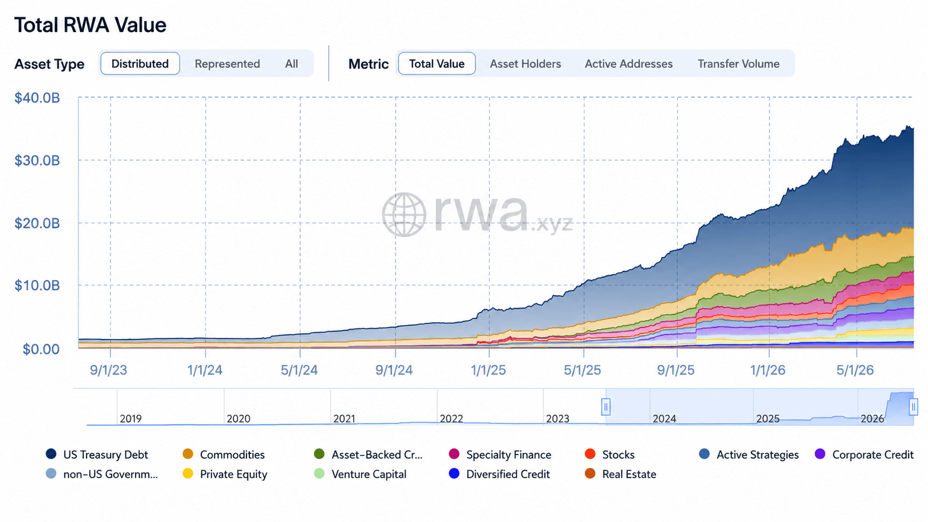The width and height of the screenshot is (928, 522).
Task: Click the left range slider handle
Action: click(x=606, y=407)
